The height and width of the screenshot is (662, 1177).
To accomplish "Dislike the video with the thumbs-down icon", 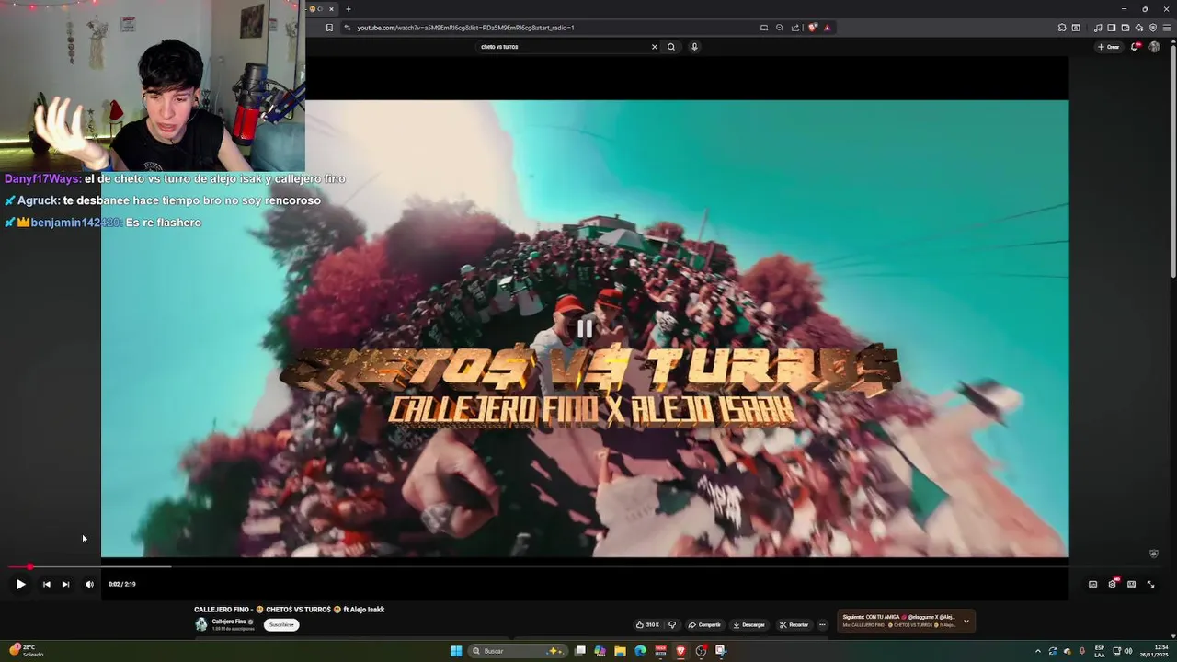I will [672, 624].
